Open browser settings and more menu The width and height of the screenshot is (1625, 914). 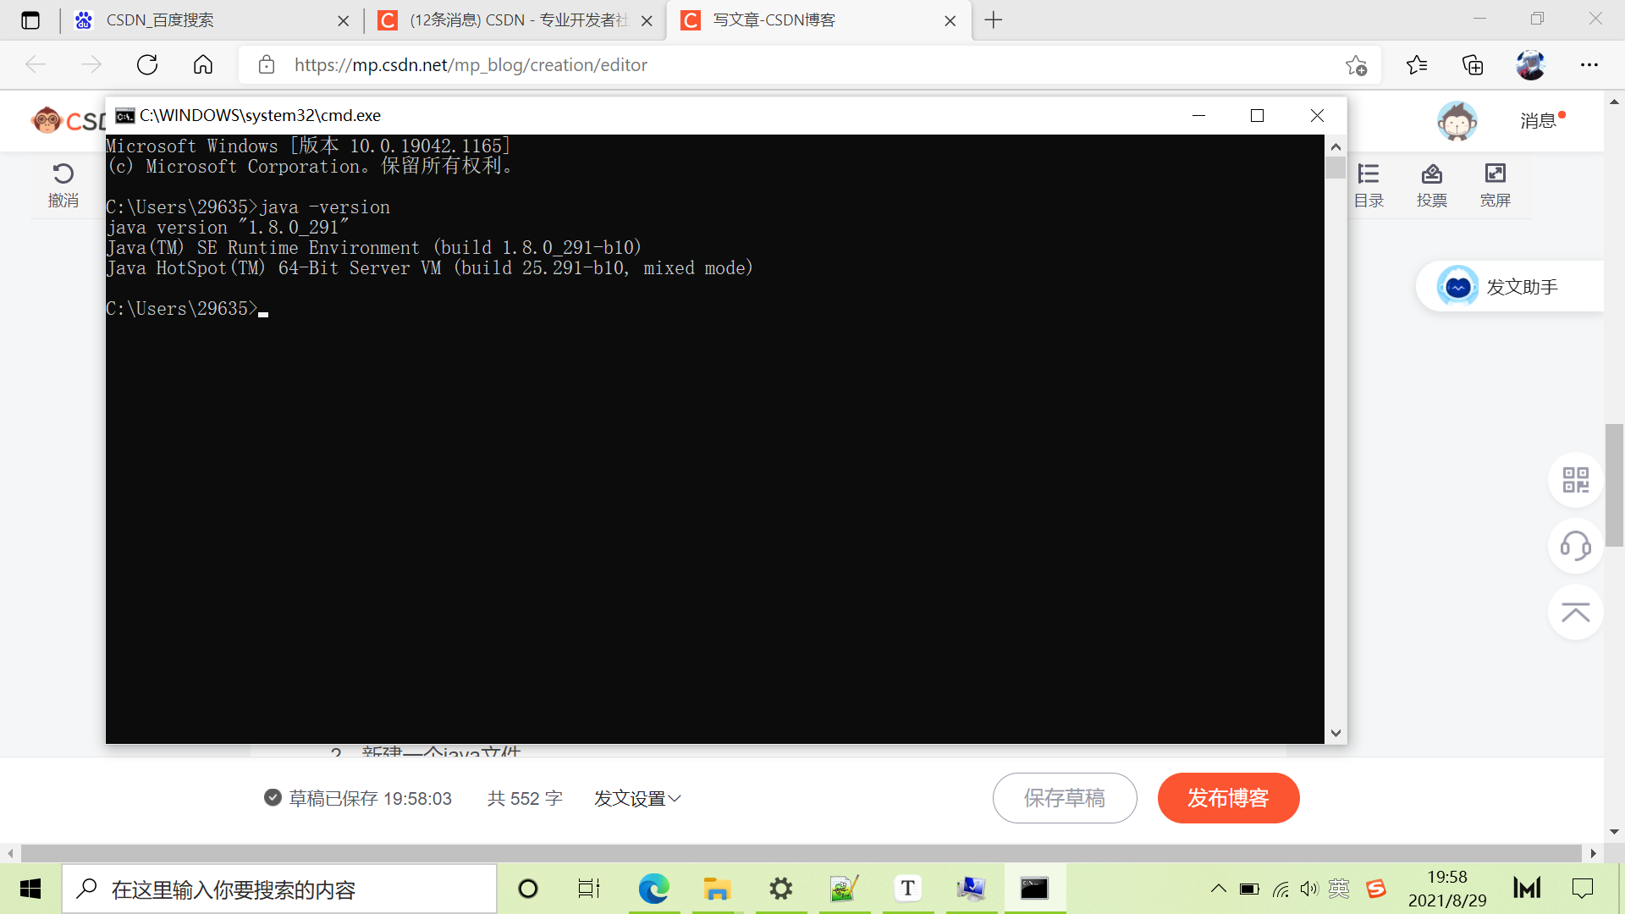pyautogui.click(x=1589, y=65)
